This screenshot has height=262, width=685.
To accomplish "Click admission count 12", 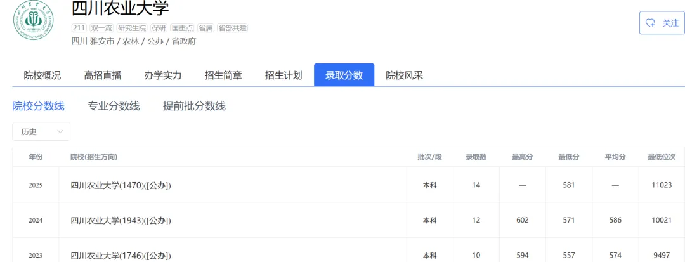I will [476, 221].
